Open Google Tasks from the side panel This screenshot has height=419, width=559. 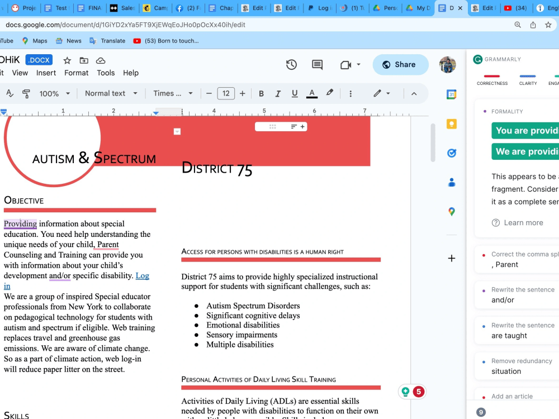452,153
